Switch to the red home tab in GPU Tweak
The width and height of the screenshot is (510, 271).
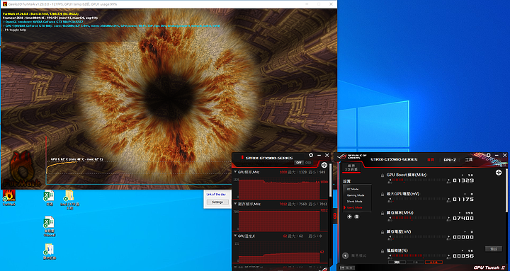[431, 160]
